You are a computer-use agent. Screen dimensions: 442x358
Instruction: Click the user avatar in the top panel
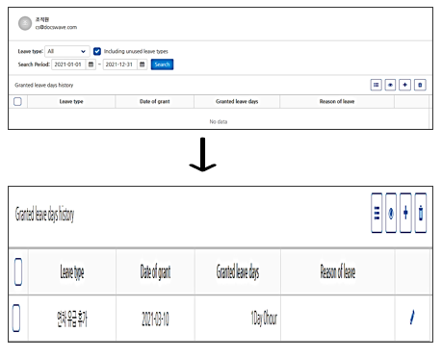pyautogui.click(x=25, y=23)
